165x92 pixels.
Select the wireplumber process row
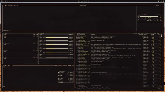pos(118,61)
